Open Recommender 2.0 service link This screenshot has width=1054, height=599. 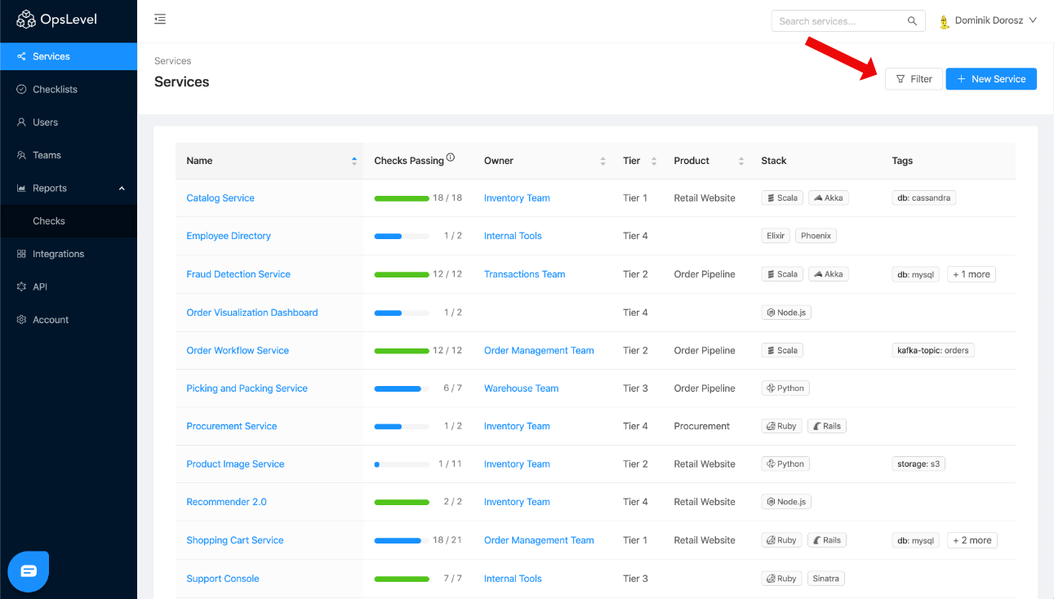tap(226, 502)
